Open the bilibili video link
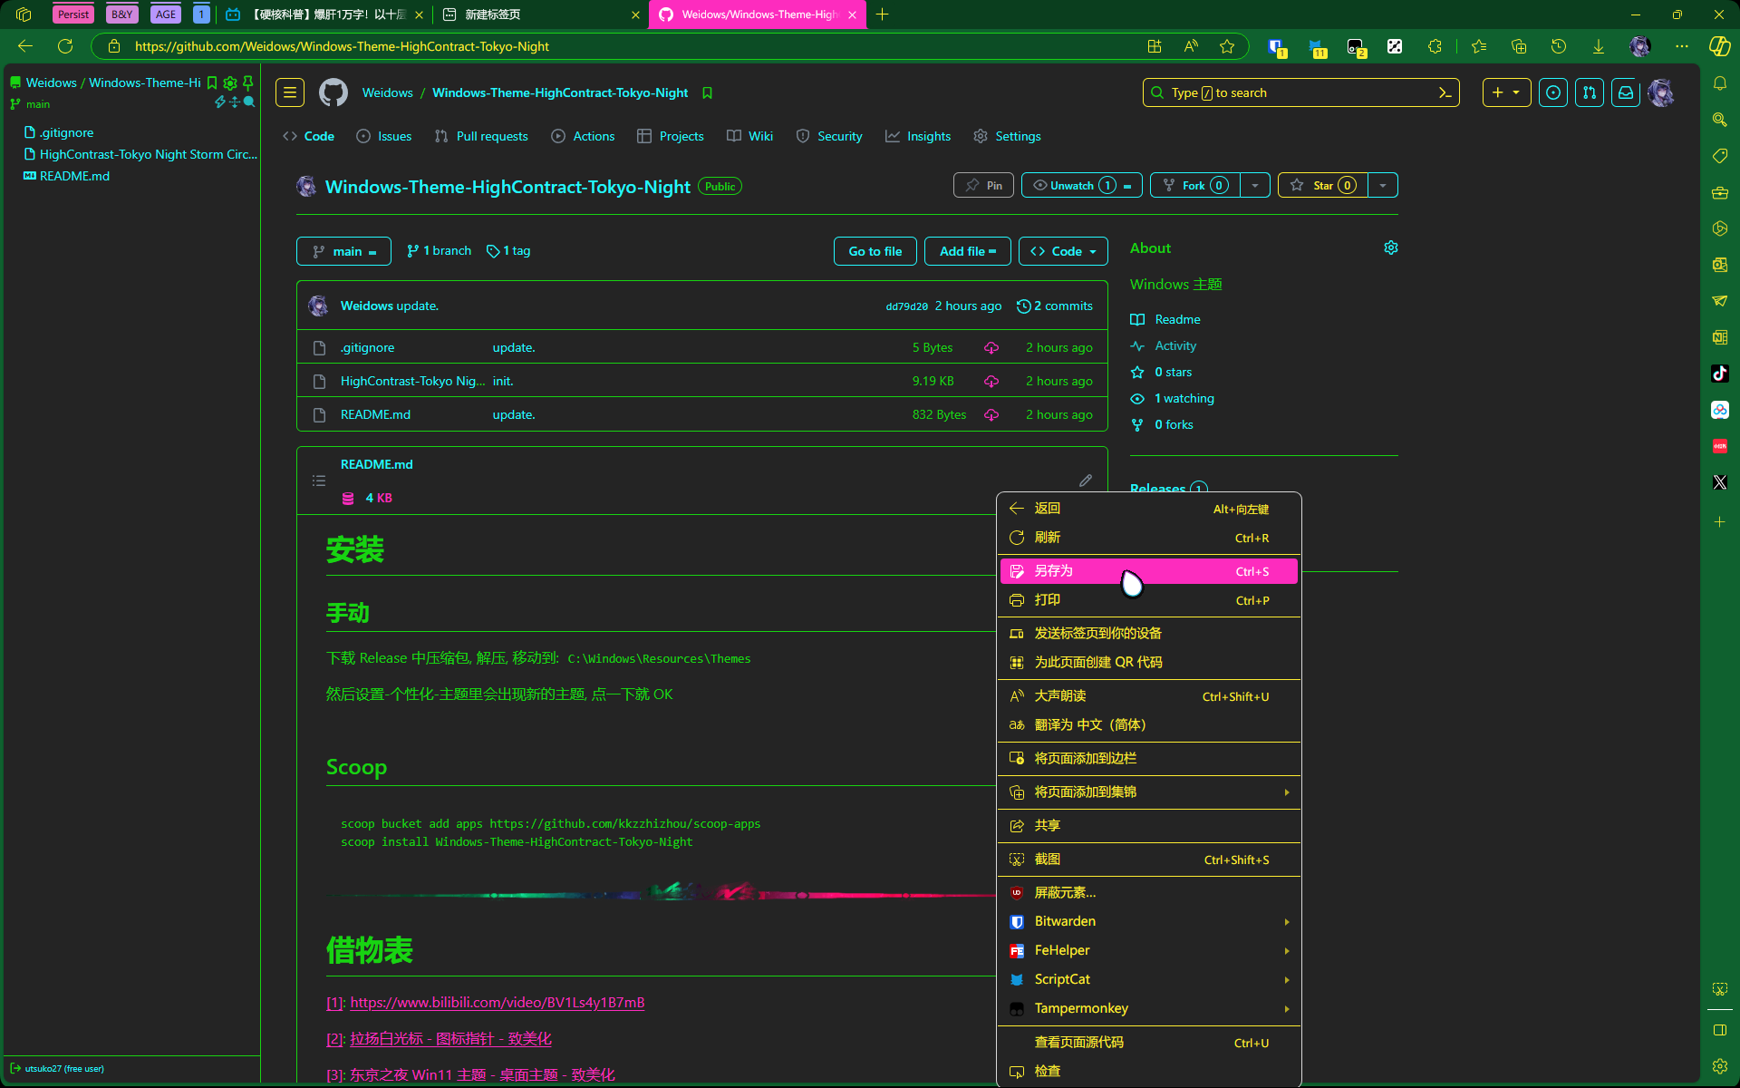The image size is (1740, 1088). (x=497, y=1003)
